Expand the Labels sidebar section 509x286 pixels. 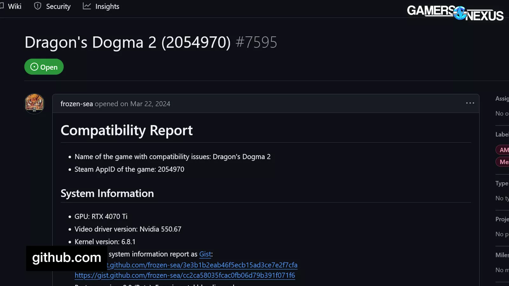(502, 134)
